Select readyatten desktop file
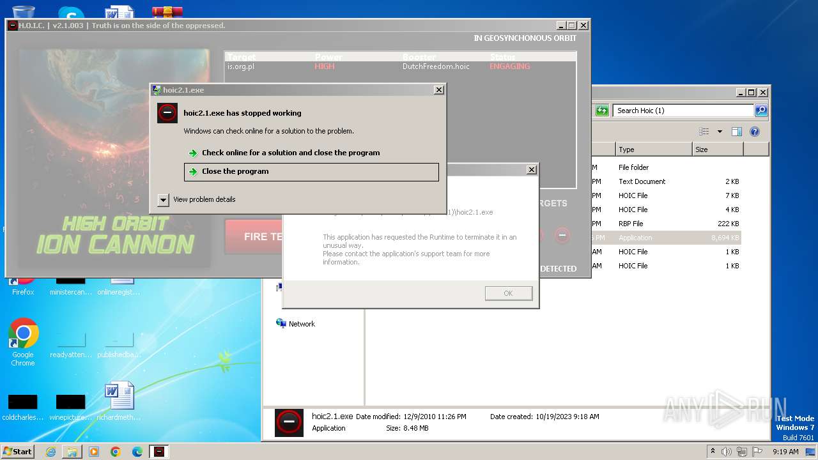Image resolution: width=818 pixels, height=460 pixels. [71, 345]
